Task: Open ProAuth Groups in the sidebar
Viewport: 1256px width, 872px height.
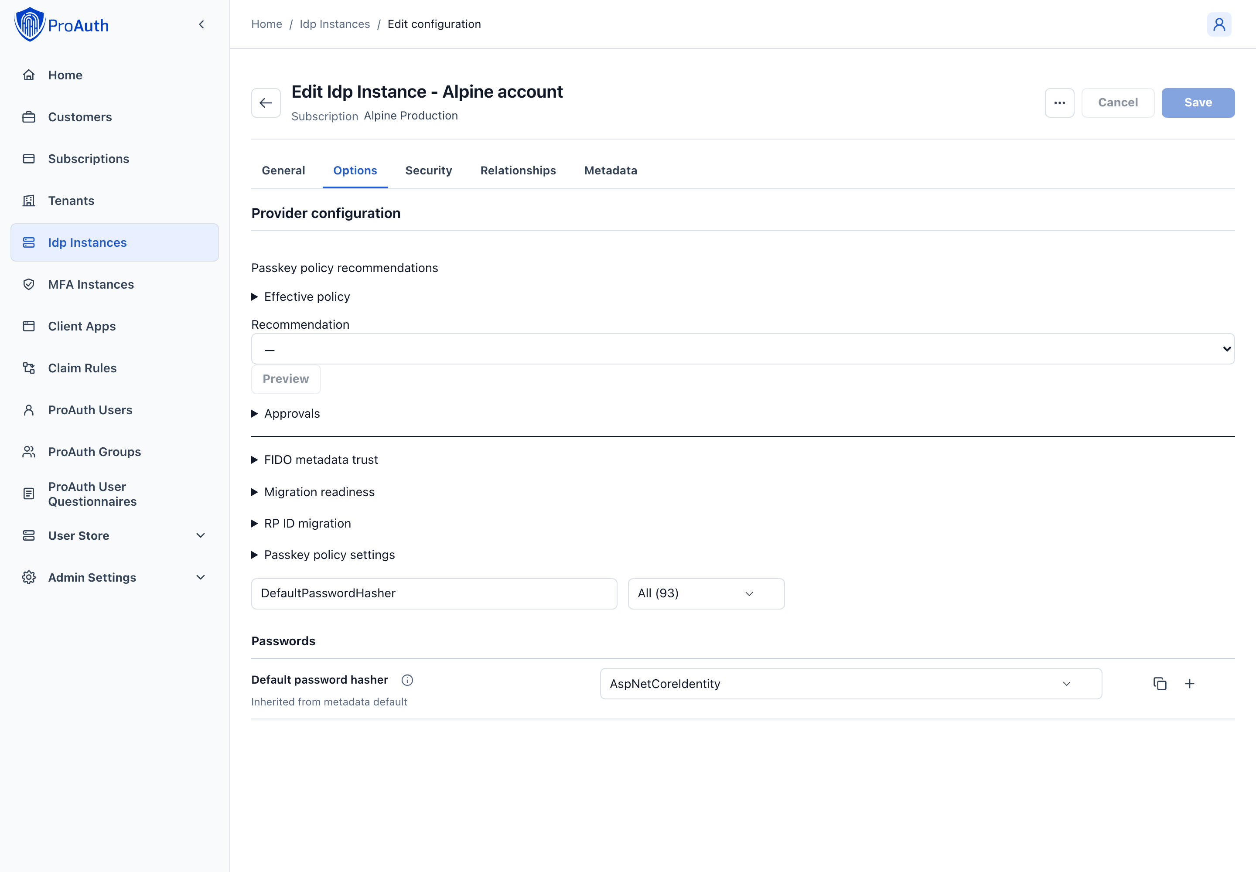Action: (114, 452)
